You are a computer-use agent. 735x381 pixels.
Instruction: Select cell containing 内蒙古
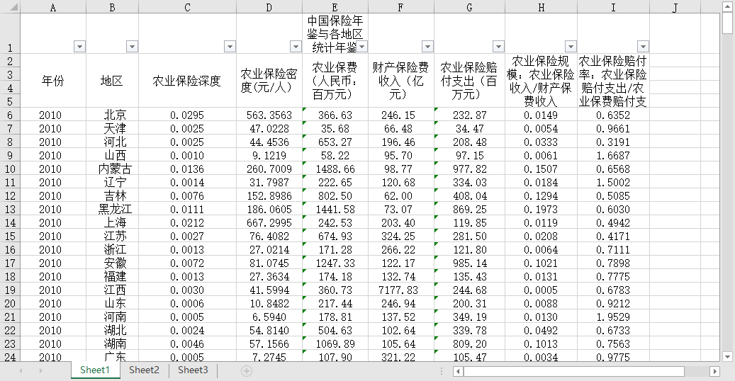pos(113,169)
